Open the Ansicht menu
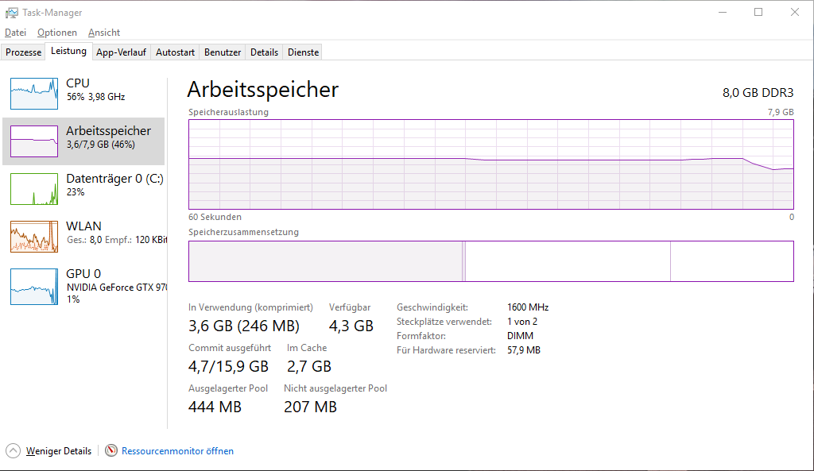This screenshot has height=471, width=814. click(x=104, y=33)
